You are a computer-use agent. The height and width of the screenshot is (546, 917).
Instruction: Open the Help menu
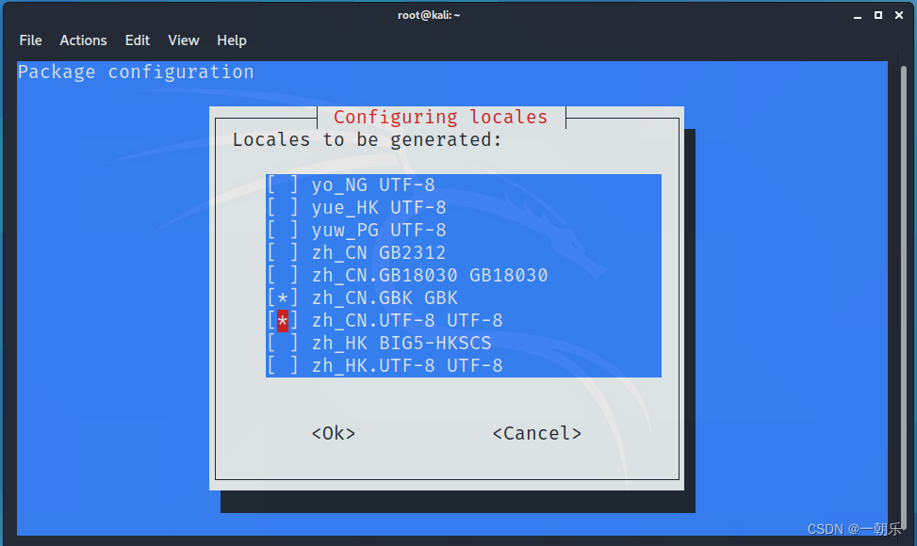click(232, 40)
